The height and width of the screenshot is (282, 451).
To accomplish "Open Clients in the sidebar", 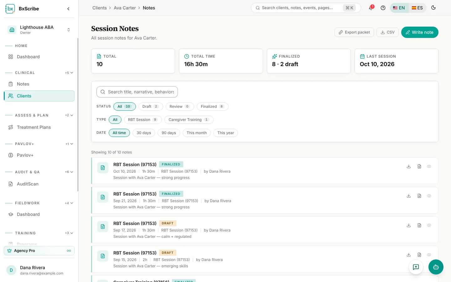I will coord(39,96).
